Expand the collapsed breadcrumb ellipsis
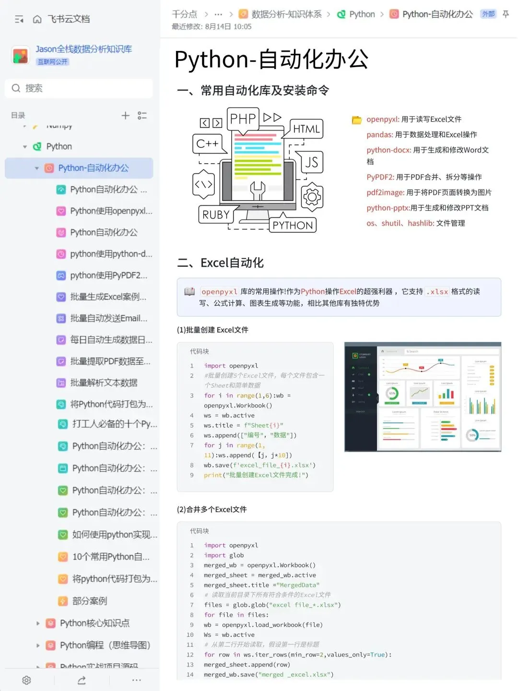The image size is (518, 691). point(218,14)
